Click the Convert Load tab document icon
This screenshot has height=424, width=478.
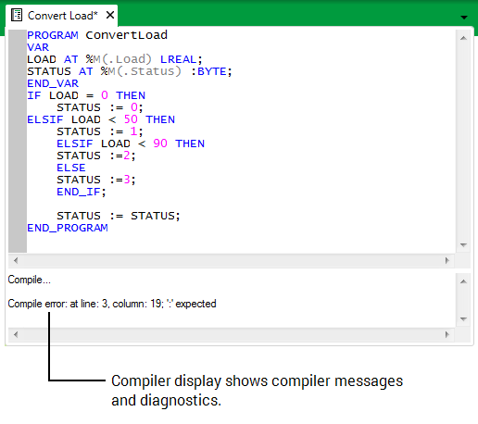tap(17, 15)
